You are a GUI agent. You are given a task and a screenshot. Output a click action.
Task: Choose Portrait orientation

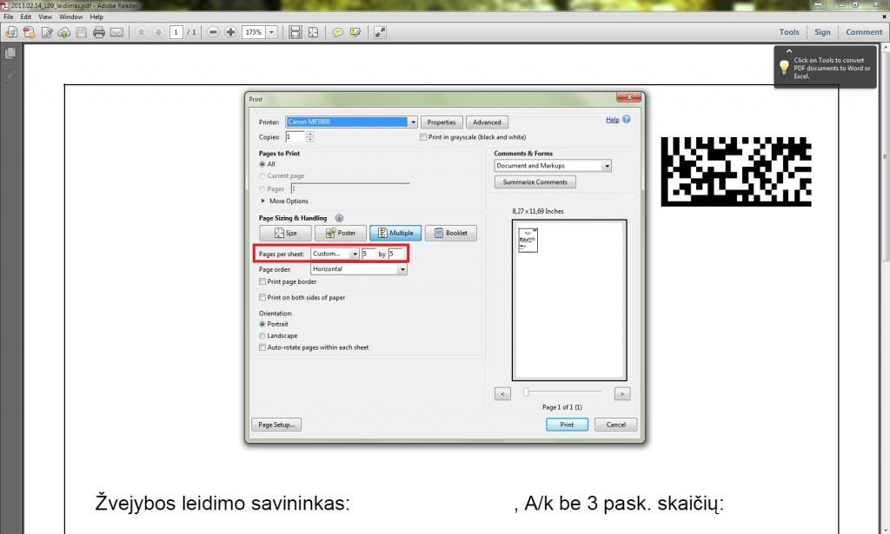click(262, 324)
